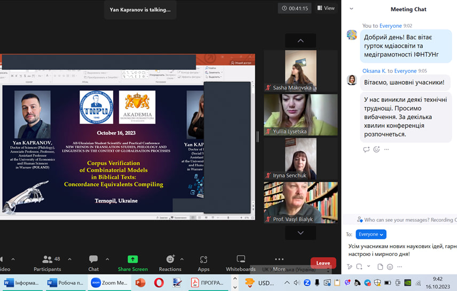Select Sasha Makovska video thumbnail
457x291 pixels.
301,71
